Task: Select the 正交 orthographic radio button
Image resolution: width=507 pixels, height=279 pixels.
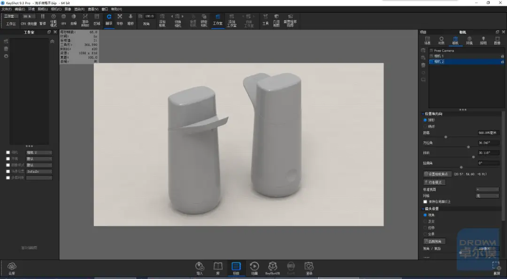Action: [x=425, y=221]
